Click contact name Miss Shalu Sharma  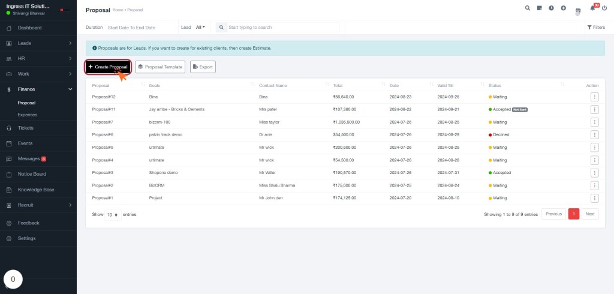[x=277, y=185]
